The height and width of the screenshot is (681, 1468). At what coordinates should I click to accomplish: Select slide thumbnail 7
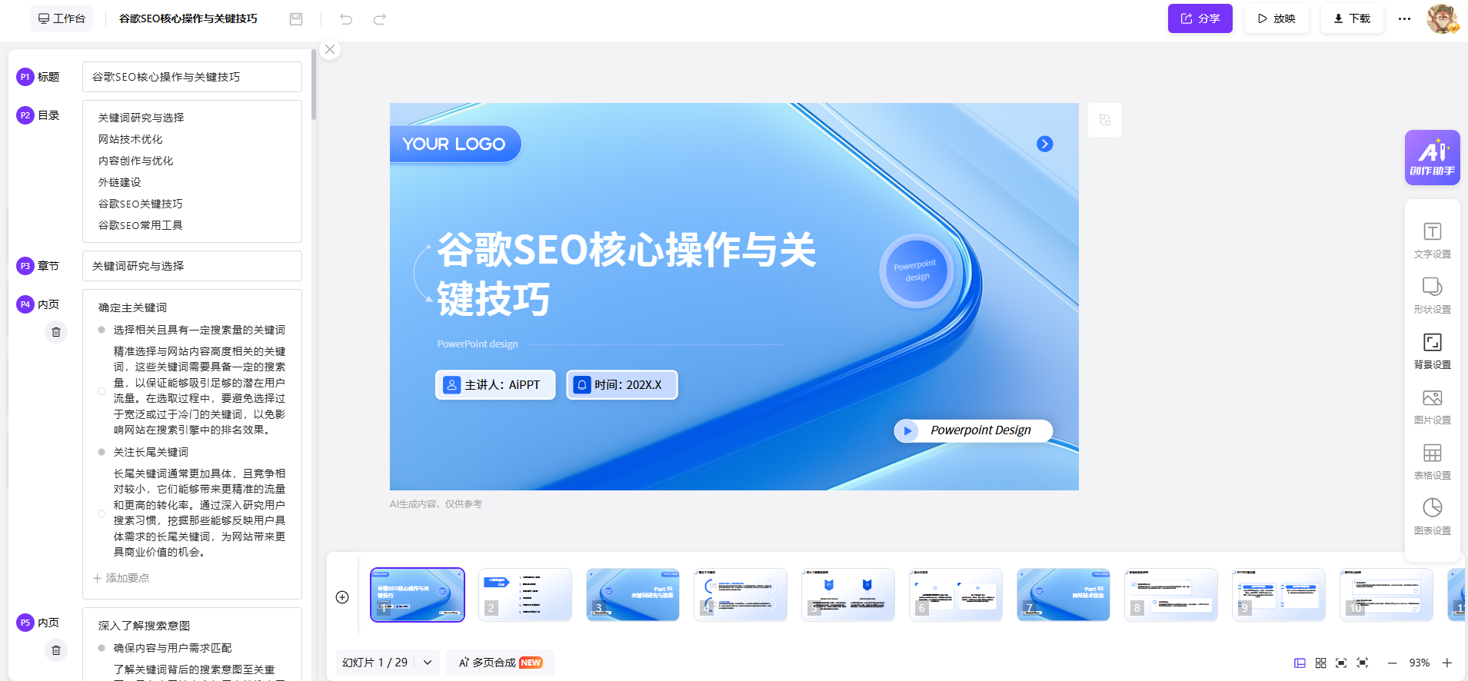1064,595
